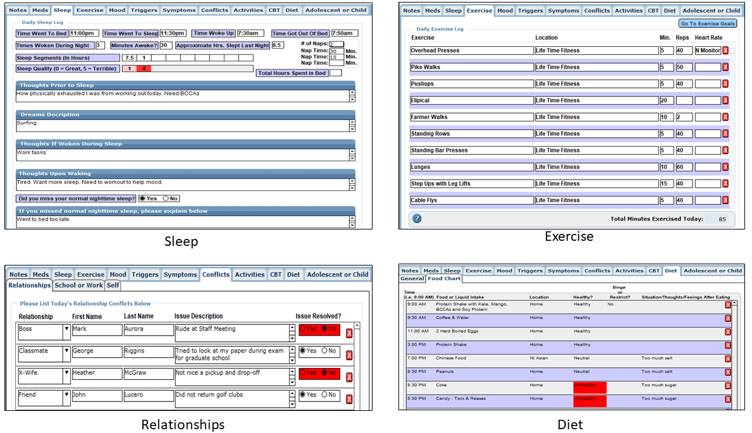Delete the Overhead Presses exercise row

725,51
